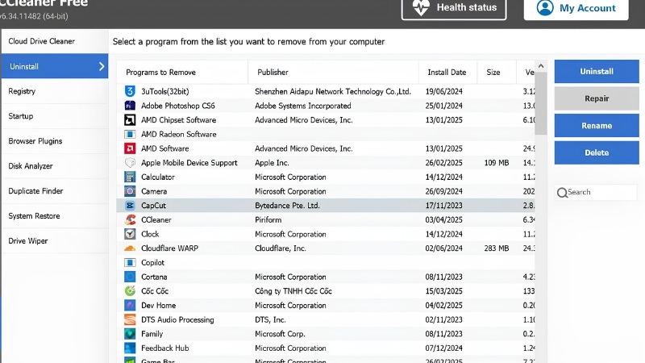Select the Feedback Hub entry name
Viewport: 645px width, 363px height.
coord(165,348)
